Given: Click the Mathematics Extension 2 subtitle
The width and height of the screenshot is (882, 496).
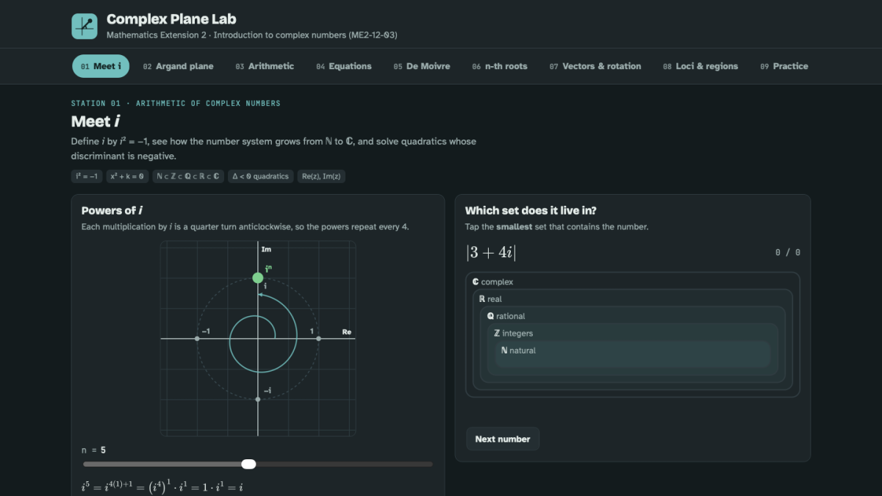Looking at the screenshot, I should (252, 35).
